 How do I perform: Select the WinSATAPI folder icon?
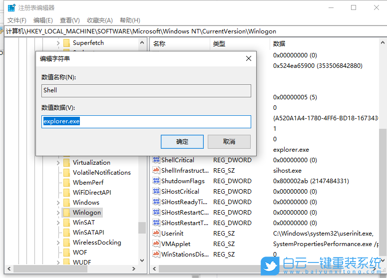66,233
